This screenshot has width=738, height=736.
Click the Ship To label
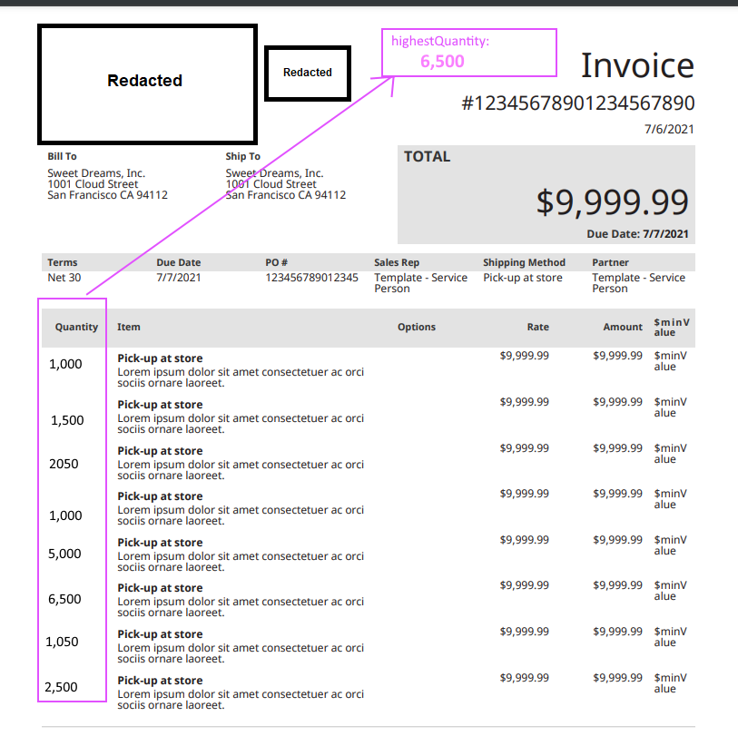243,156
